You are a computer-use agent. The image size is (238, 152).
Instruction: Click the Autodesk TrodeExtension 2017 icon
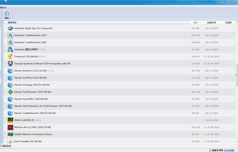pos(10,35)
